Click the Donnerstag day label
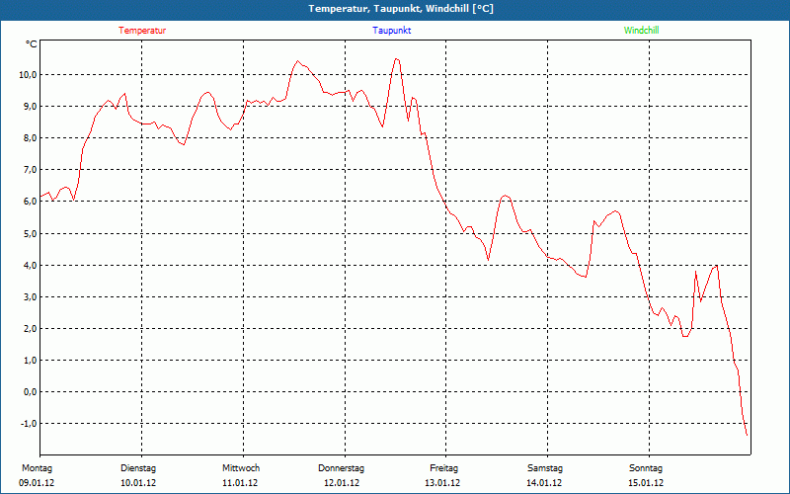Image resolution: width=790 pixels, height=494 pixels. (341, 468)
